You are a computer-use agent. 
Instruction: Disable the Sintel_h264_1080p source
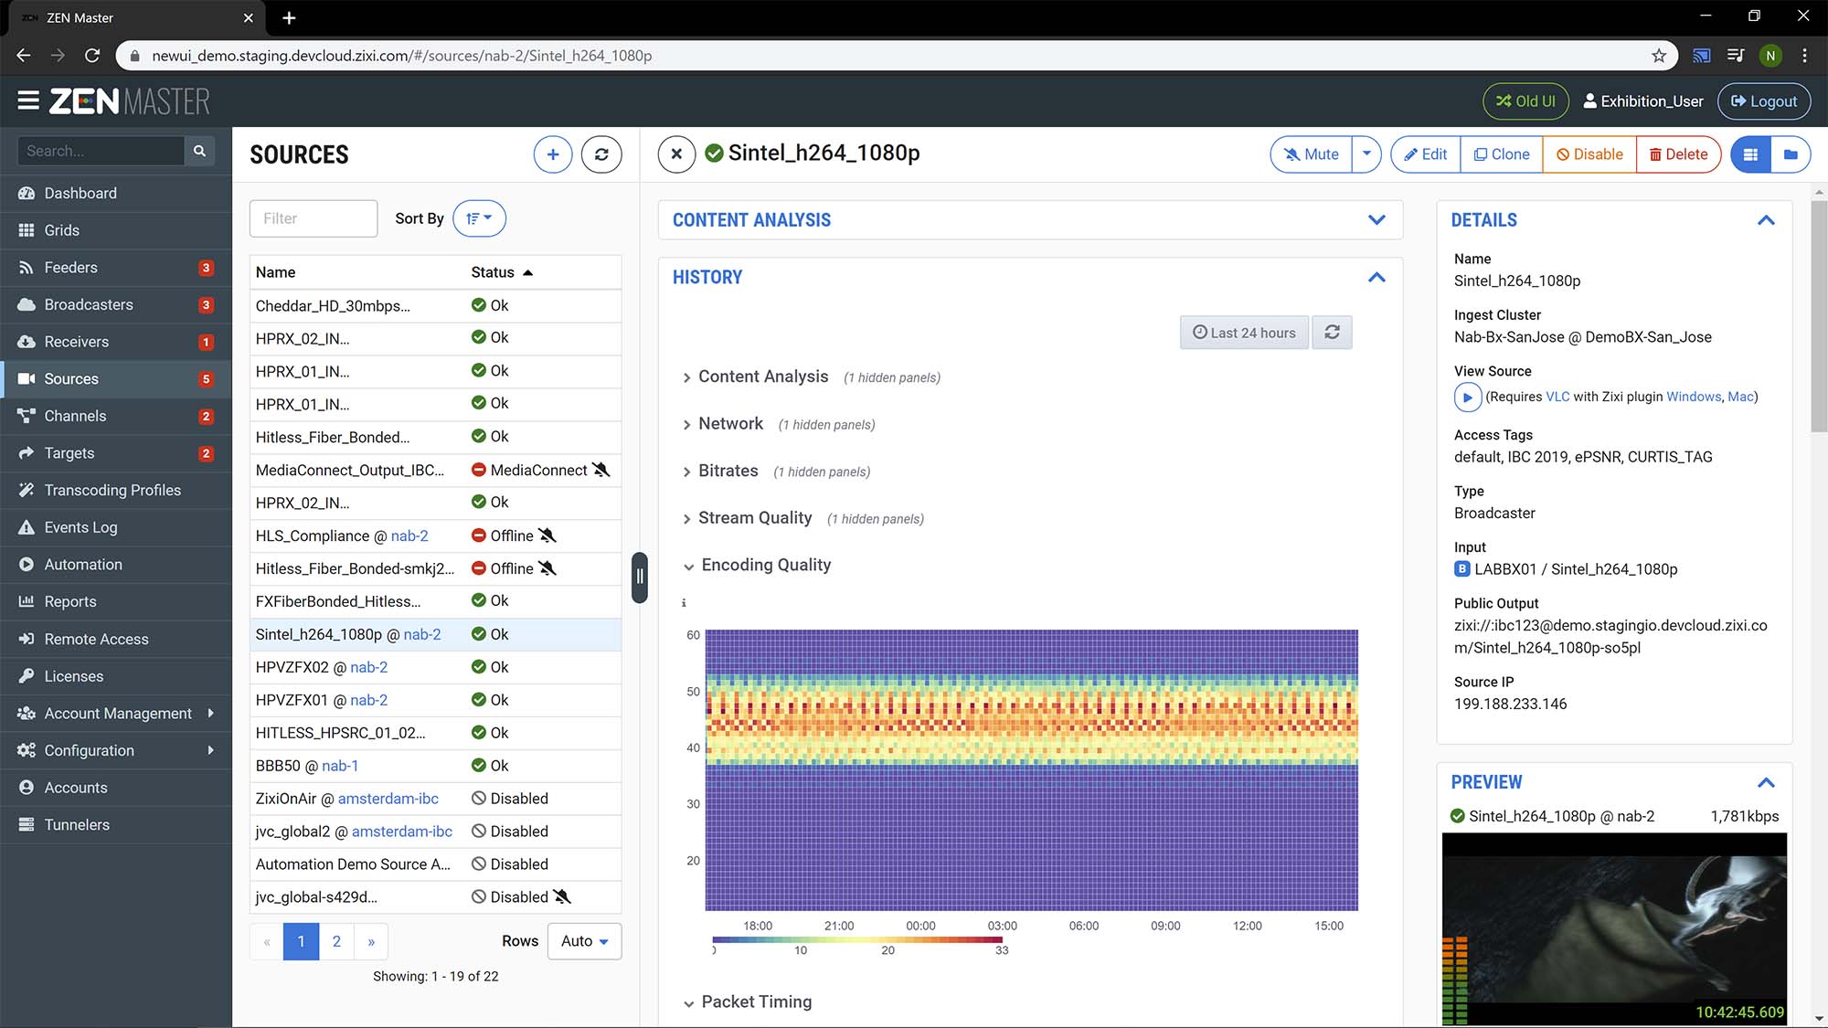[1589, 154]
